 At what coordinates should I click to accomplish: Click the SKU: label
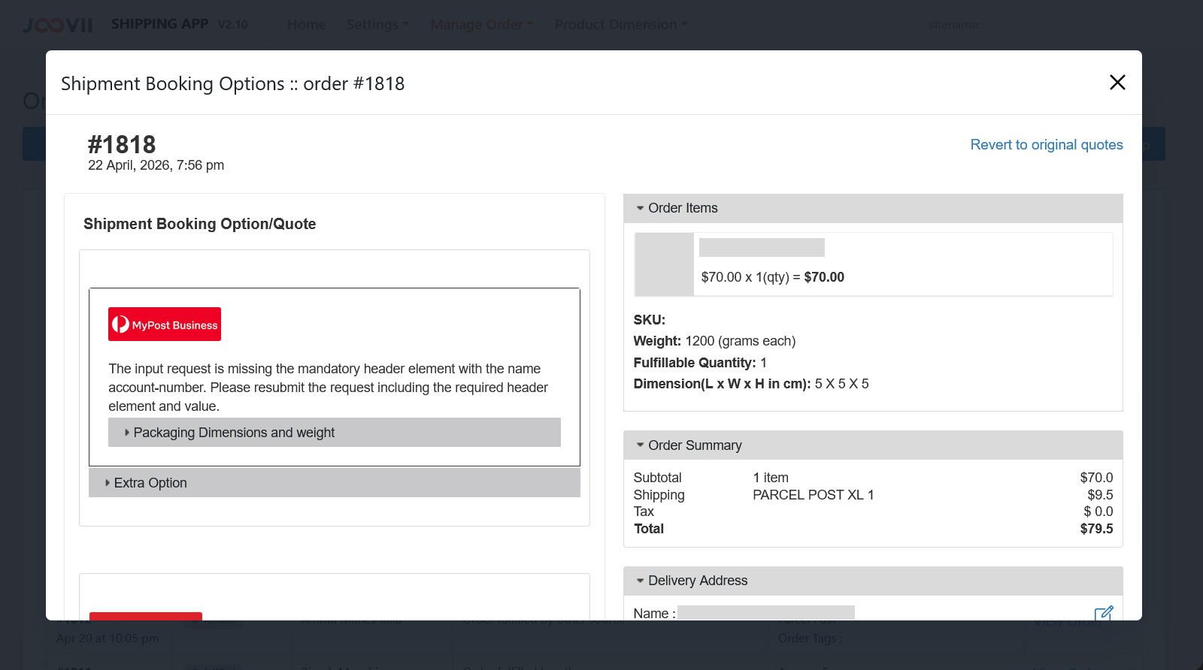[650, 320]
